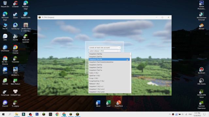The height and width of the screenshot is (117, 209).
Task: Select Forge 1.18.2 version entry
Action: click(x=109, y=78)
